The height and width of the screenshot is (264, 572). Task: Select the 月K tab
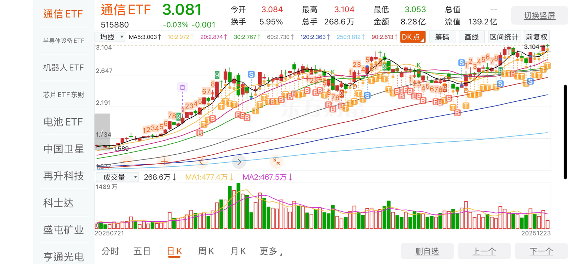[x=238, y=251]
